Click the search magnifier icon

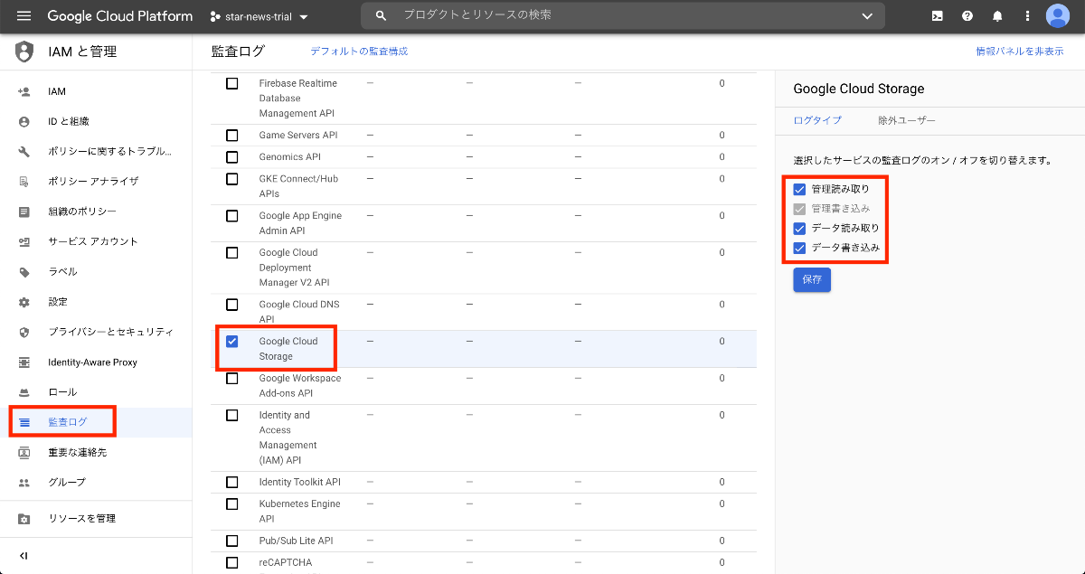click(x=382, y=16)
